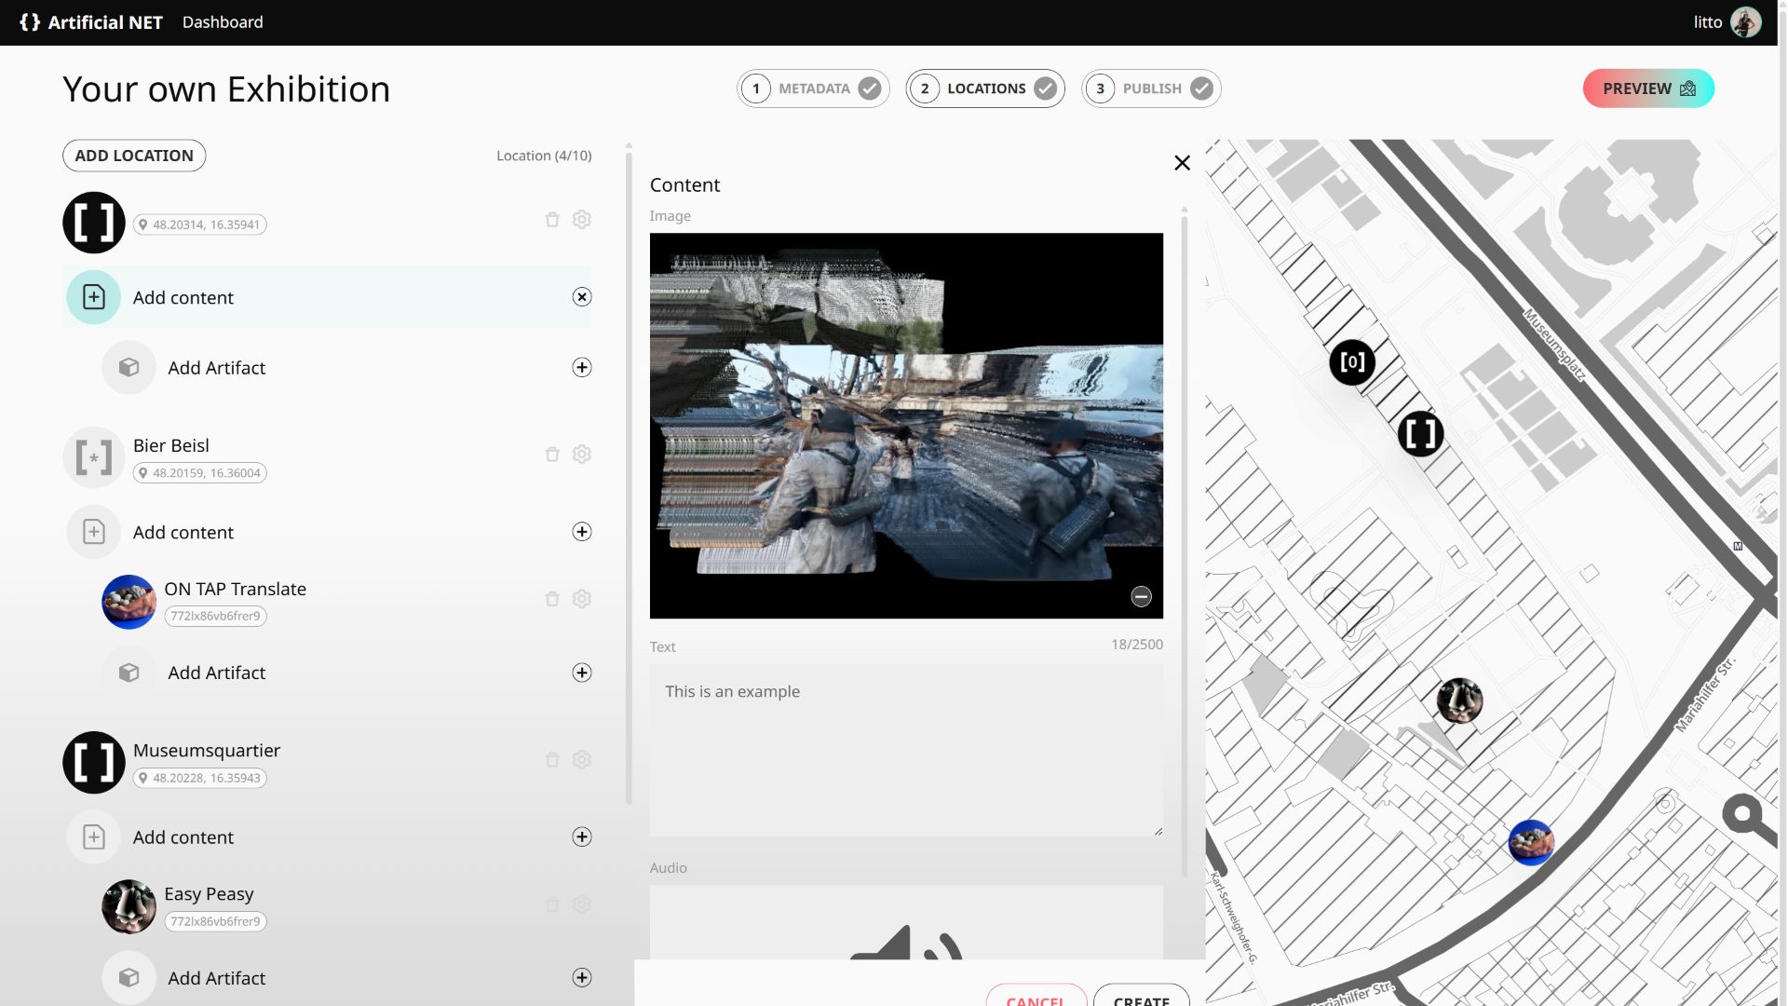Expand Add Artifact under the first location
The width and height of the screenshot is (1788, 1006).
click(582, 368)
